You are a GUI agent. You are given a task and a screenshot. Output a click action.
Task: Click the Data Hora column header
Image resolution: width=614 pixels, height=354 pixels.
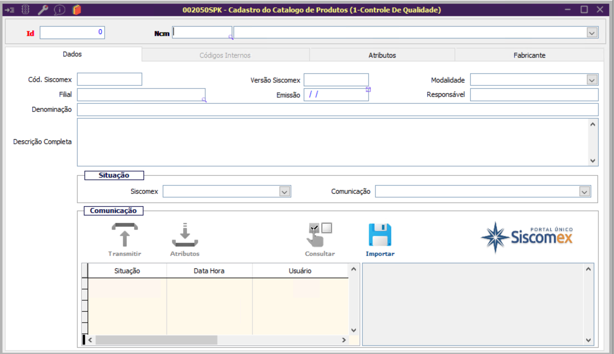coord(209,271)
